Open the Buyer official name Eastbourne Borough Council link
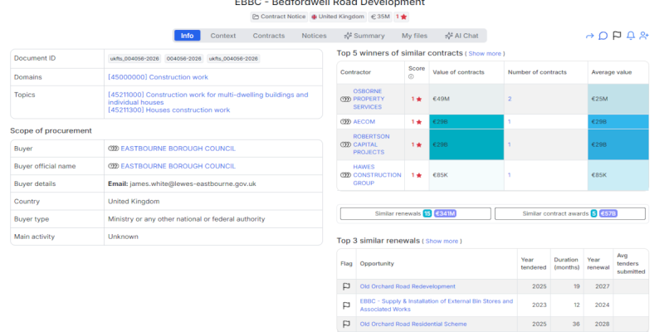This screenshot has width=664, height=332. 178,166
